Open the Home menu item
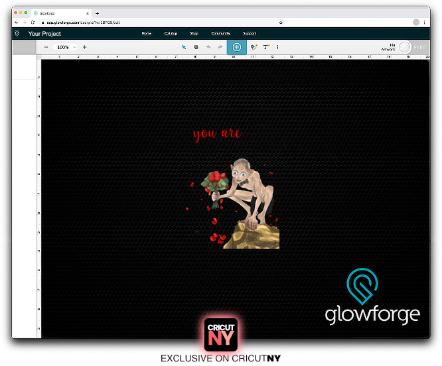The image size is (442, 366). click(147, 33)
